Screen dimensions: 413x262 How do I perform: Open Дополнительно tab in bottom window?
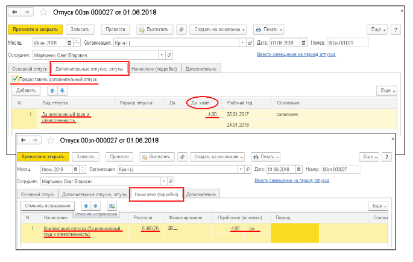[x=201, y=194]
